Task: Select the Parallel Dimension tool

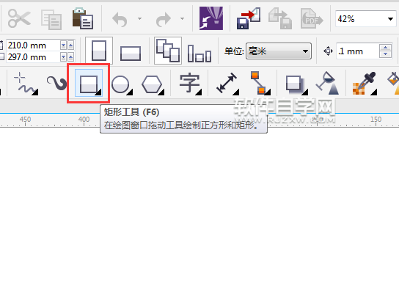Action: pyautogui.click(x=227, y=83)
